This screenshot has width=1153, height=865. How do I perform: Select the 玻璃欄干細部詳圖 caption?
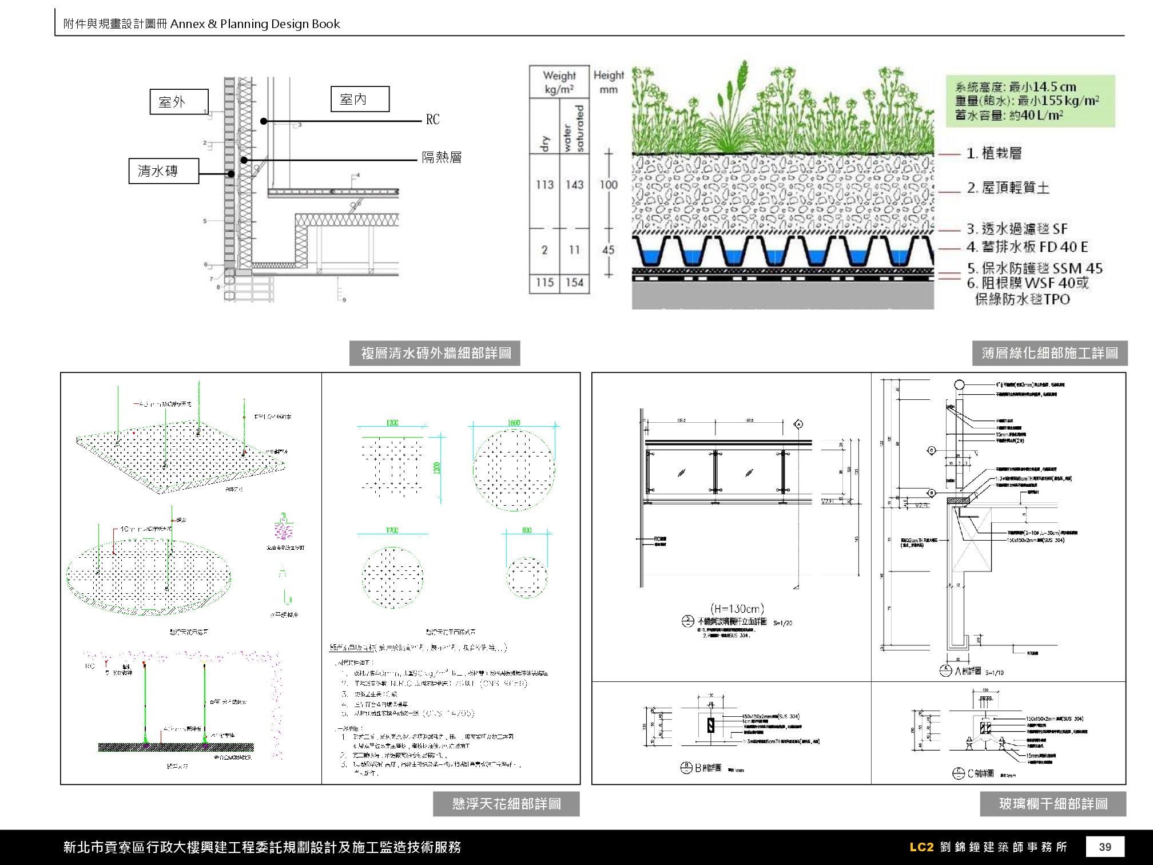pos(1052,804)
